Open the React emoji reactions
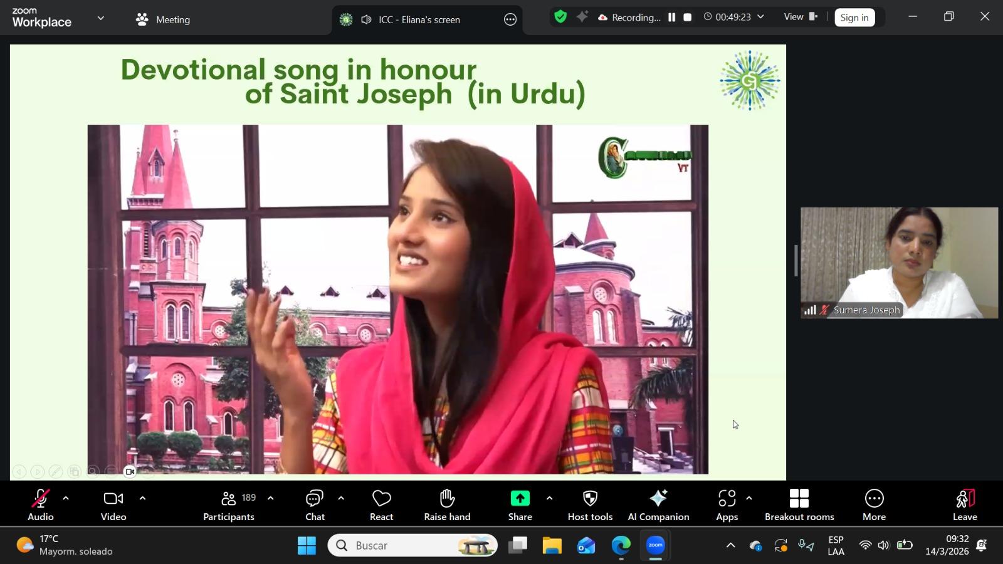The image size is (1003, 564). tap(381, 505)
